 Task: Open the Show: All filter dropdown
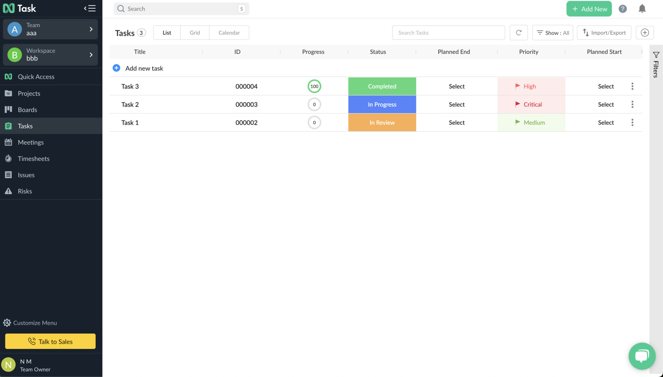[x=552, y=32]
